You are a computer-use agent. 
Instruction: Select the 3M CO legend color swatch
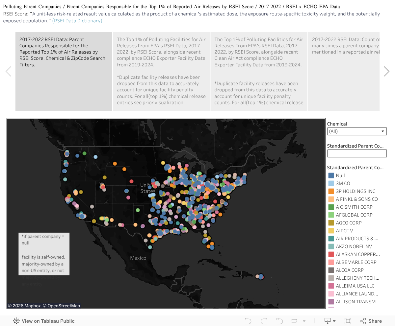coord(331,183)
